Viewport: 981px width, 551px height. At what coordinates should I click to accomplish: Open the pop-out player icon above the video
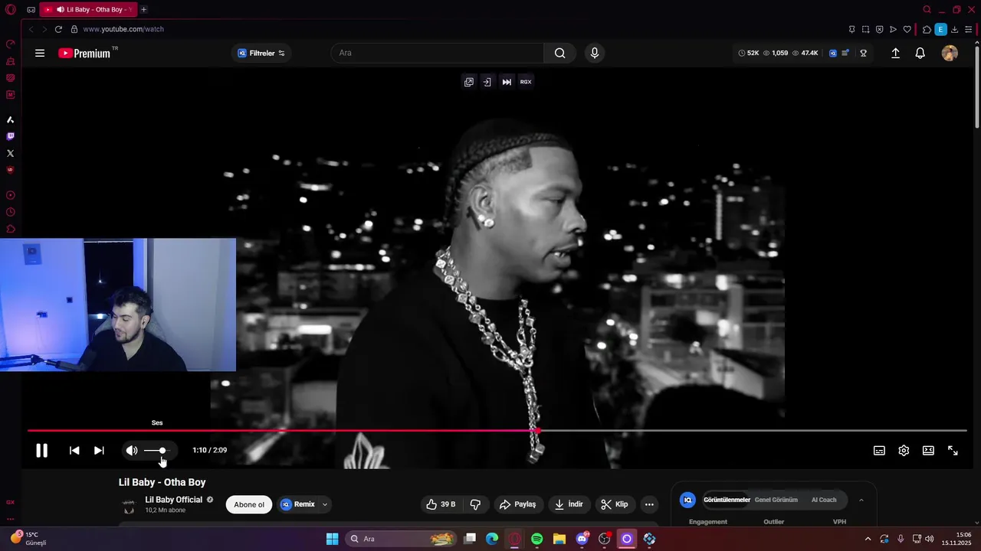point(469,82)
